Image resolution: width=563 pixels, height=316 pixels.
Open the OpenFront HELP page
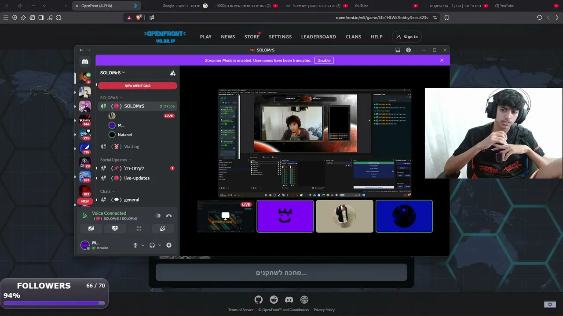click(x=377, y=37)
